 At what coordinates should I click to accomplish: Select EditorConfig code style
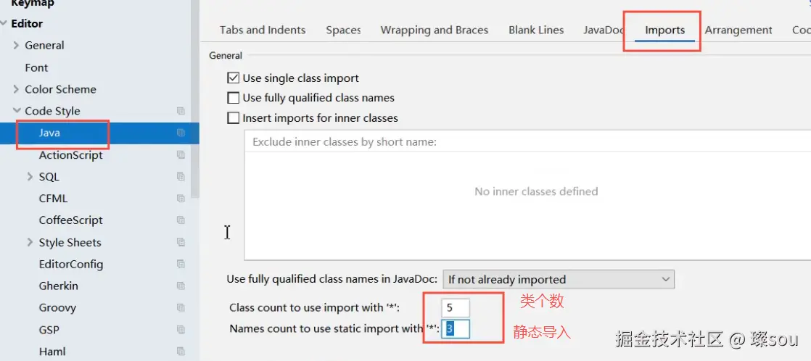(x=71, y=264)
